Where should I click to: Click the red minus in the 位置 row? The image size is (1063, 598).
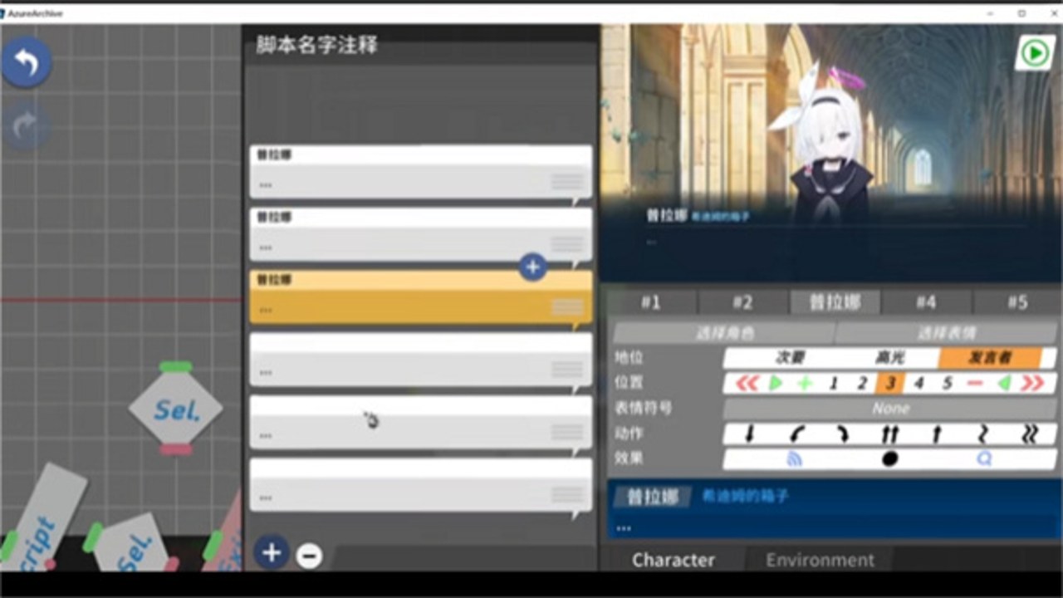point(975,384)
